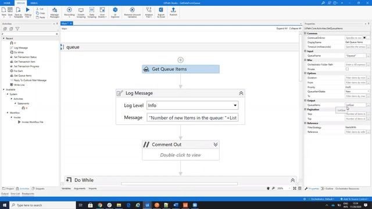
Task: Click Collapse All in the designer
Action: [295, 28]
